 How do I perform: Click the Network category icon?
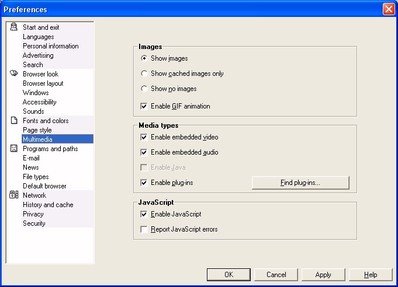pyautogui.click(x=13, y=195)
